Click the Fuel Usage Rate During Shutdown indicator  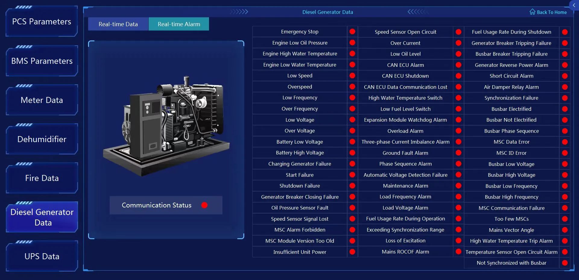[x=565, y=32]
